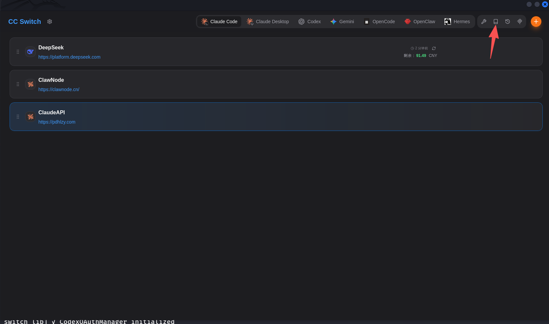This screenshot has width=549, height=324.
Task: Click the ClaudeAPI provider logo icon
Action: tap(30, 117)
